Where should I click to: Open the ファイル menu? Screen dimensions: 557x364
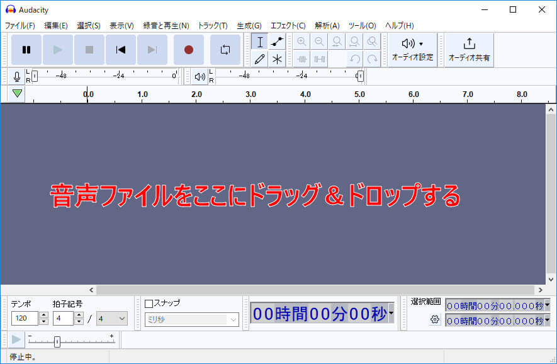[21, 25]
